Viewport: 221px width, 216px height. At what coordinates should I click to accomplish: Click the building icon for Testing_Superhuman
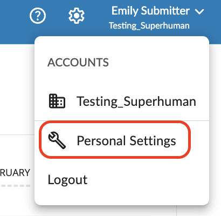tap(57, 101)
